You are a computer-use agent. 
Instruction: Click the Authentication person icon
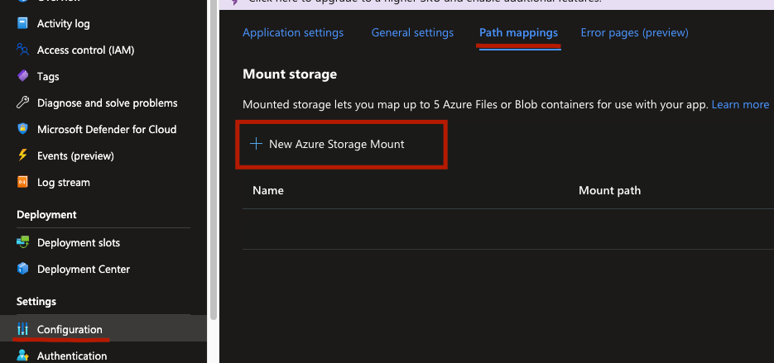pos(22,356)
